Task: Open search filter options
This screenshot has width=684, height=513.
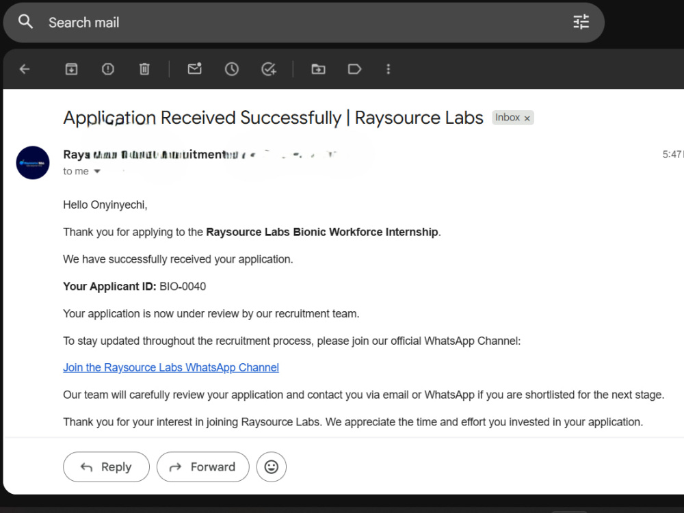Action: tap(581, 22)
